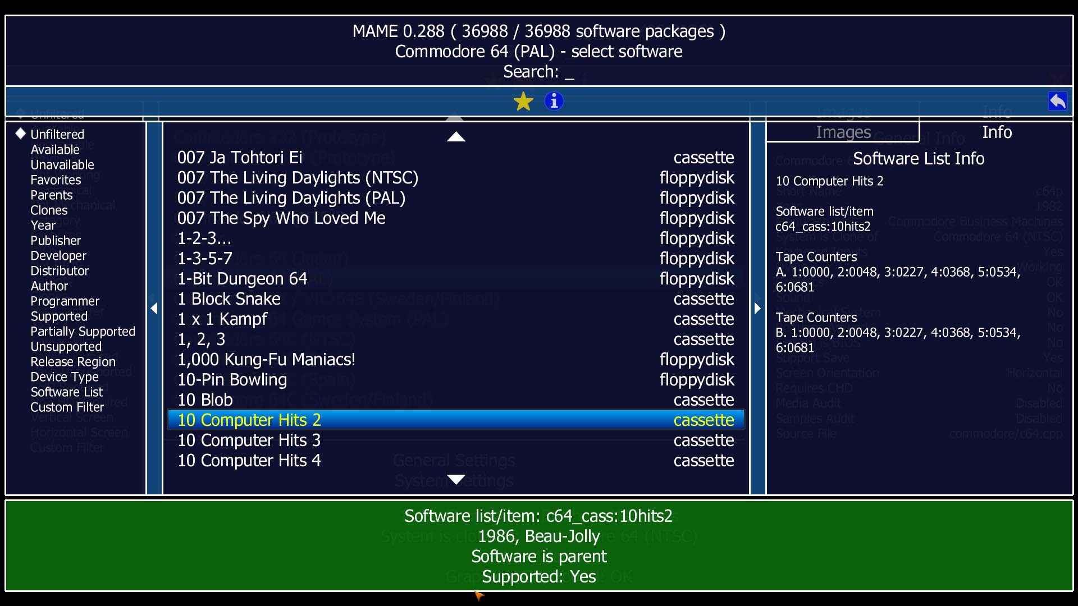The width and height of the screenshot is (1078, 606).
Task: Filter by Distributor
Action: 60,270
